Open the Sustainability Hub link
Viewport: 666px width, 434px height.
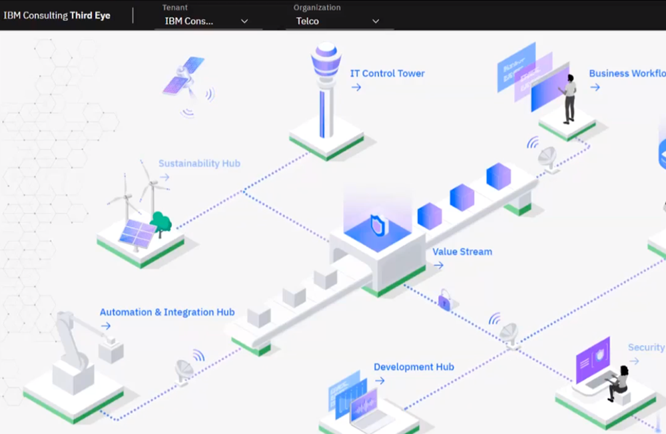pos(199,164)
